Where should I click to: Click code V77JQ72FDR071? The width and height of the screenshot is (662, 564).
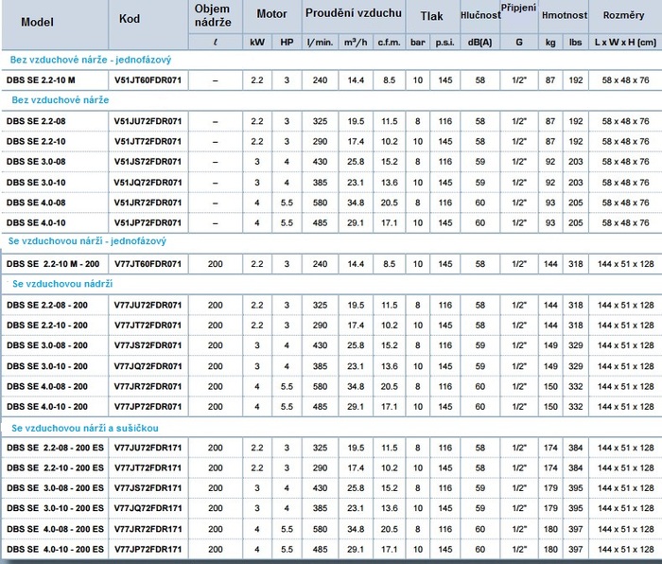[148, 366]
